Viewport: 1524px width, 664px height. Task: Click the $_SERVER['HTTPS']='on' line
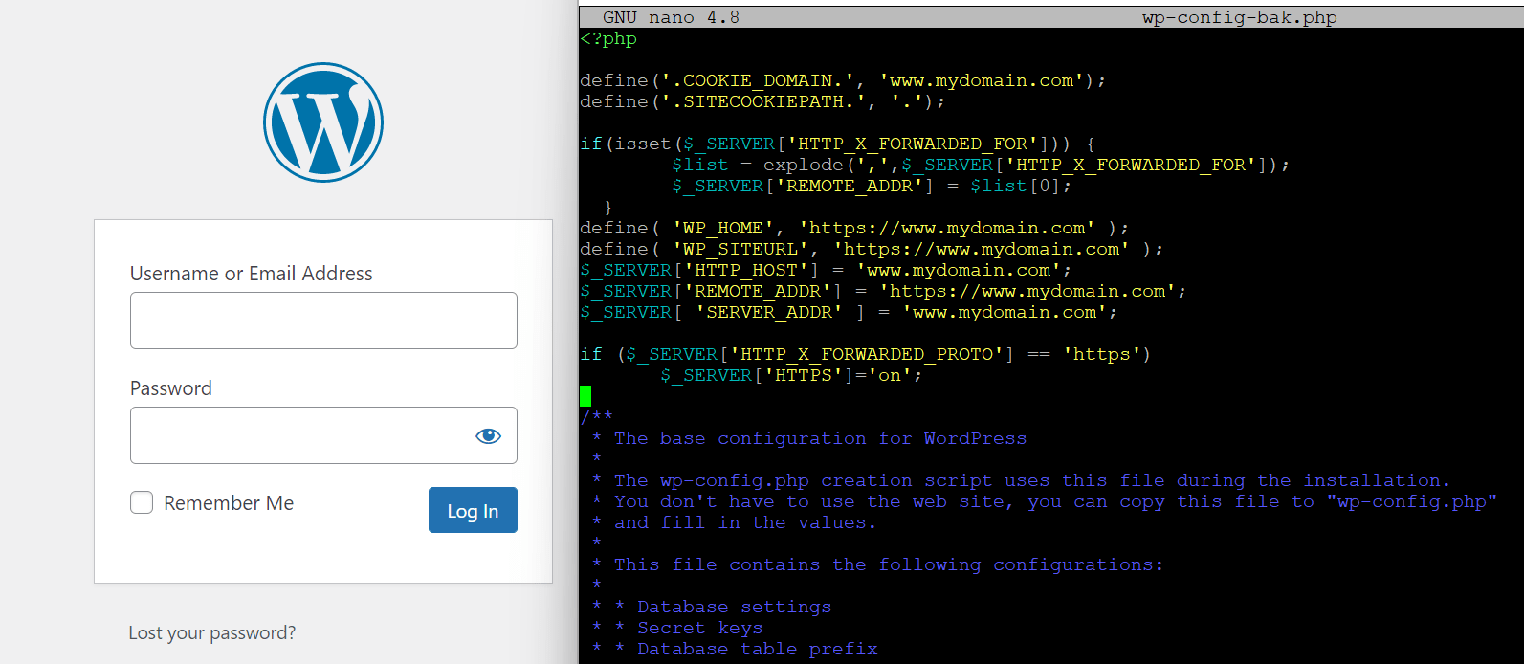click(x=791, y=376)
